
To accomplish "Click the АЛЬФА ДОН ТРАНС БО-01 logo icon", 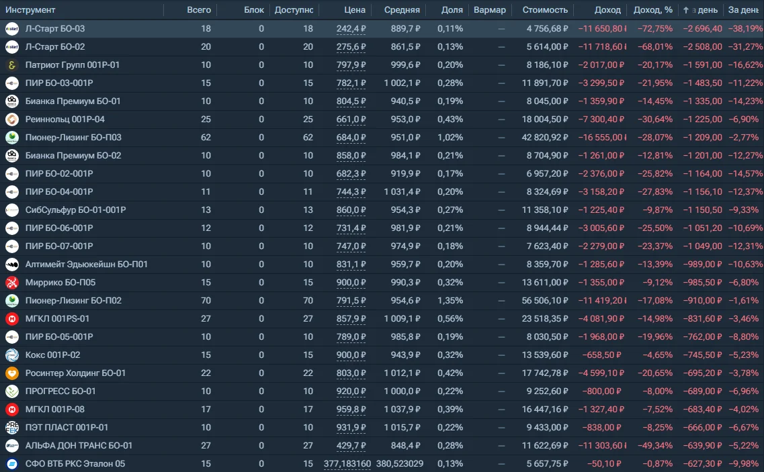I will 11,446.
